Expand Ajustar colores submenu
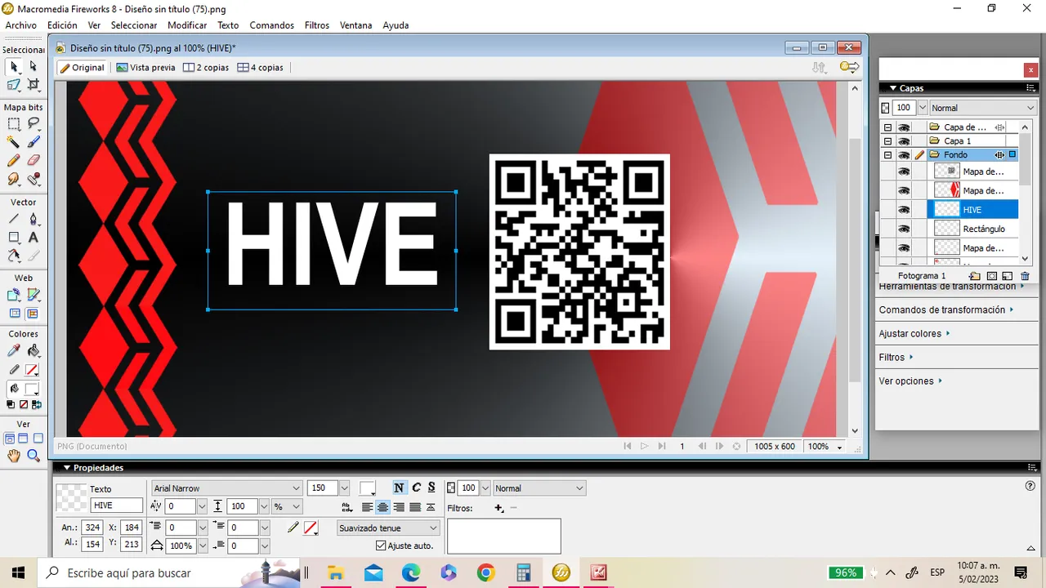This screenshot has height=588, width=1046. pos(949,333)
